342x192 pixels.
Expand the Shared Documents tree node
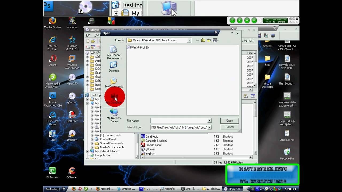click(92, 143)
